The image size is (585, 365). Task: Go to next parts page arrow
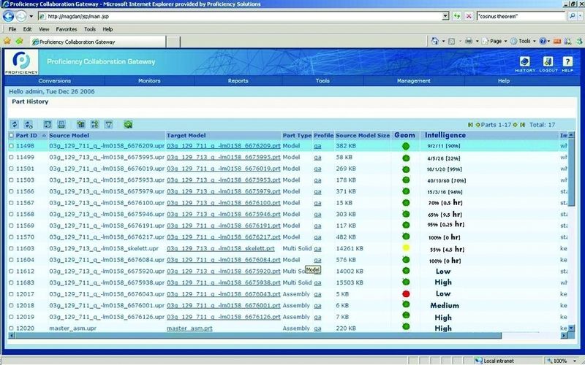click(515, 125)
